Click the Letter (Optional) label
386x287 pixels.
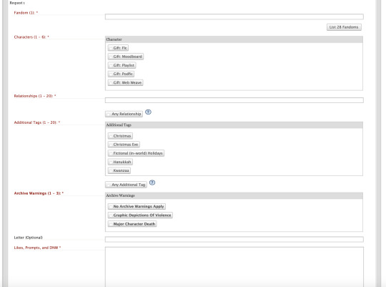pyautogui.click(x=29, y=238)
